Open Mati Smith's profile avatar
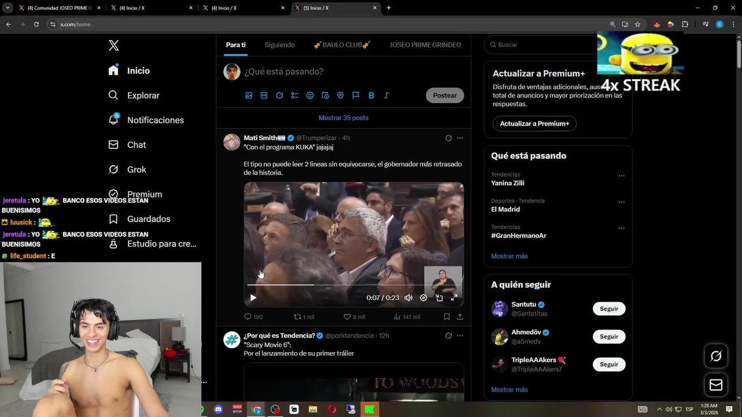This screenshot has width=742, height=417. [x=232, y=142]
